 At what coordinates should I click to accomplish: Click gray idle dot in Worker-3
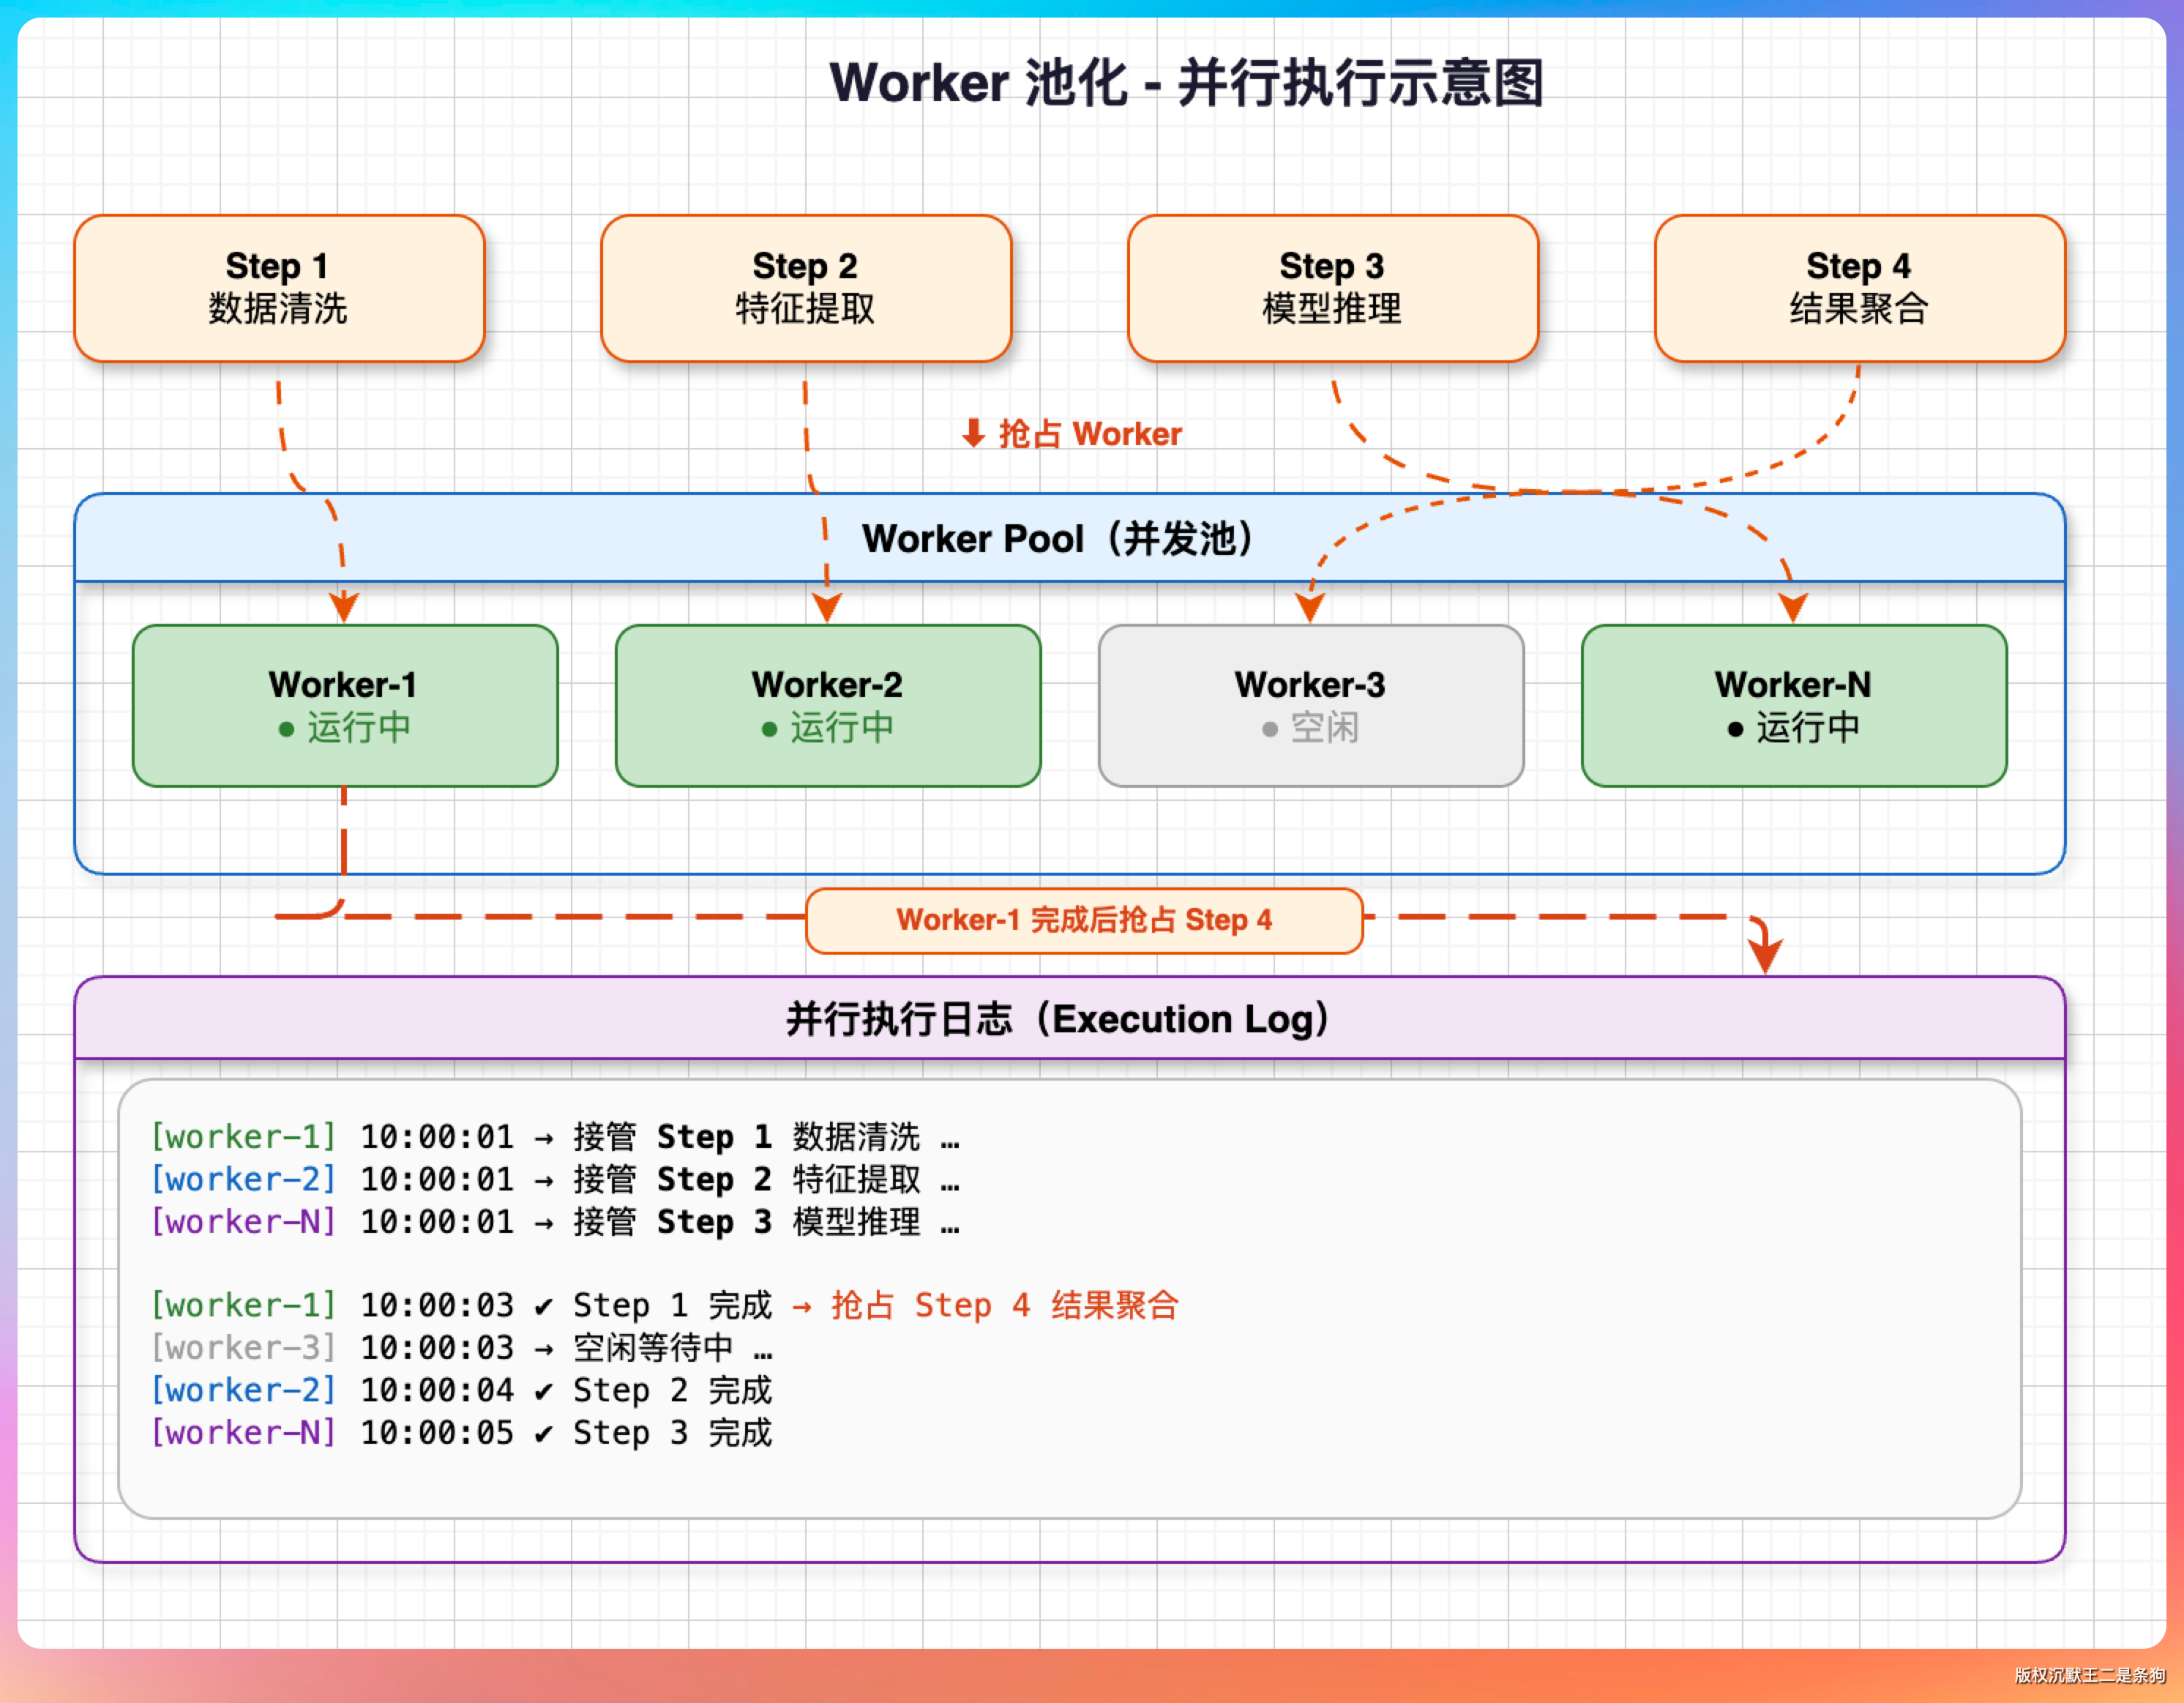coord(1269,729)
